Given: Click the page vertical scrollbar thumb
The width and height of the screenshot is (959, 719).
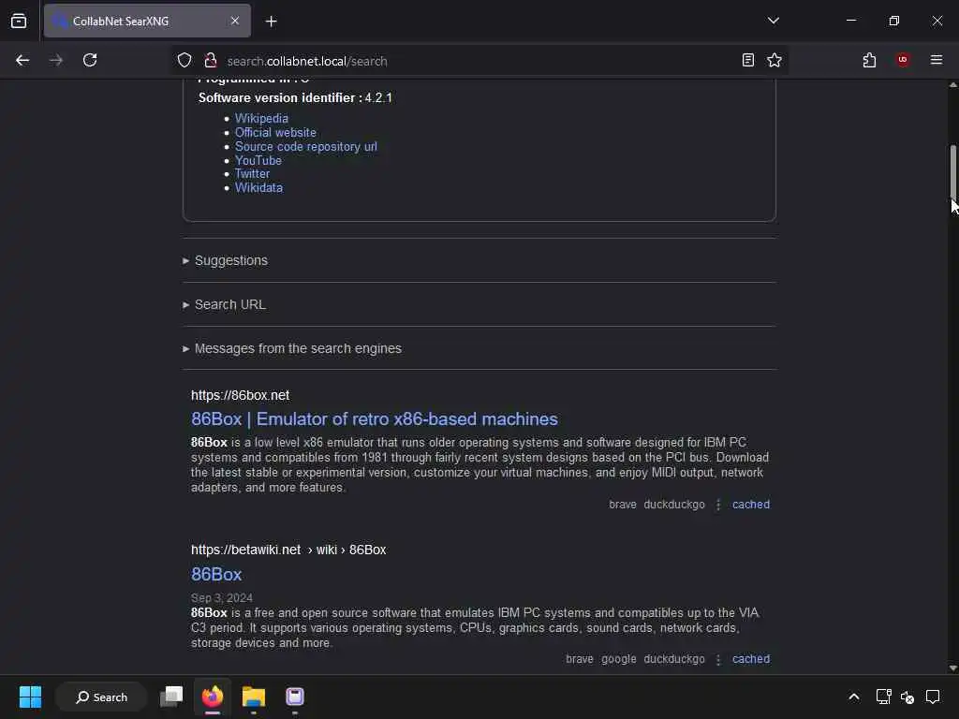Looking at the screenshot, I should point(952,172).
